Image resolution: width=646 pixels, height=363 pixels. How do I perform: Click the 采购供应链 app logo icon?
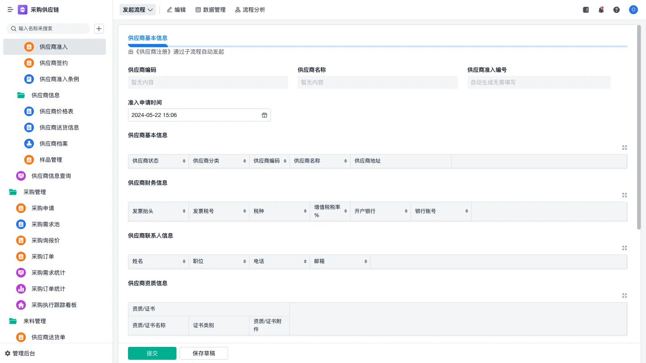(23, 10)
